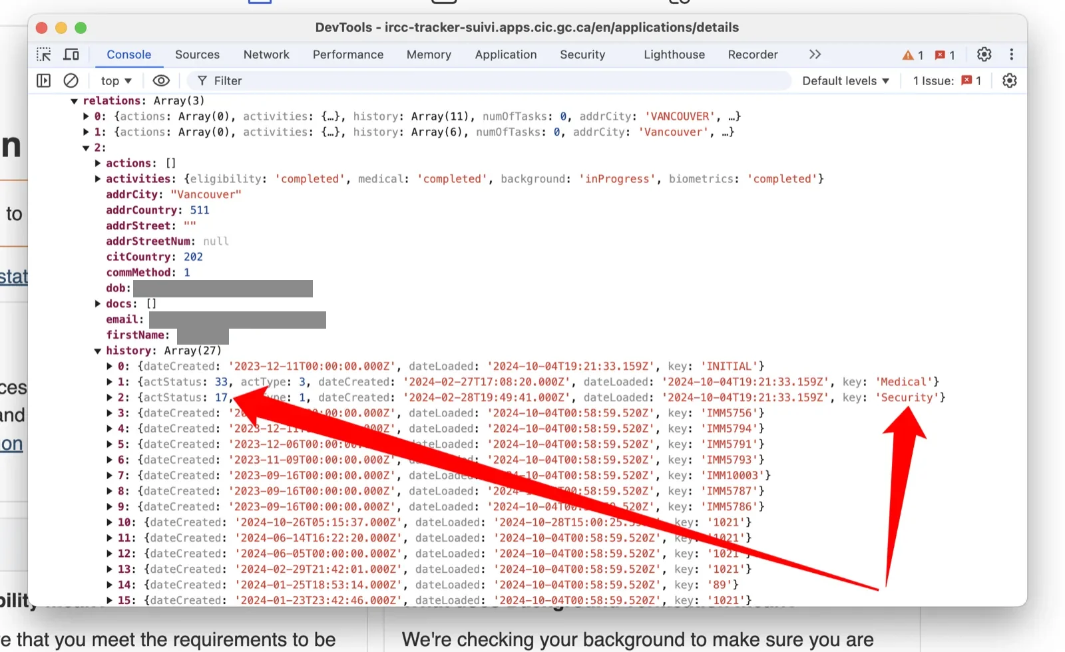Expand history entry 14 with key 89

tap(110, 585)
